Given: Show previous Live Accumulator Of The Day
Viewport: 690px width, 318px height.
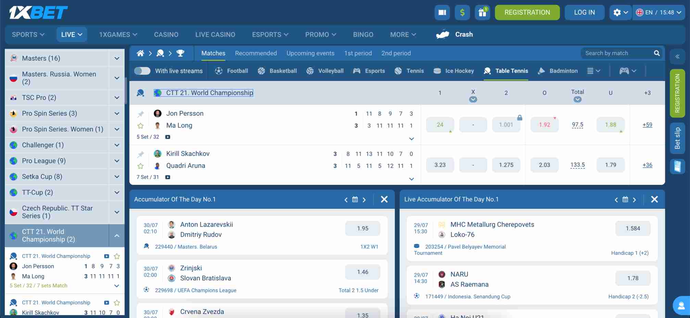Looking at the screenshot, I should point(616,200).
